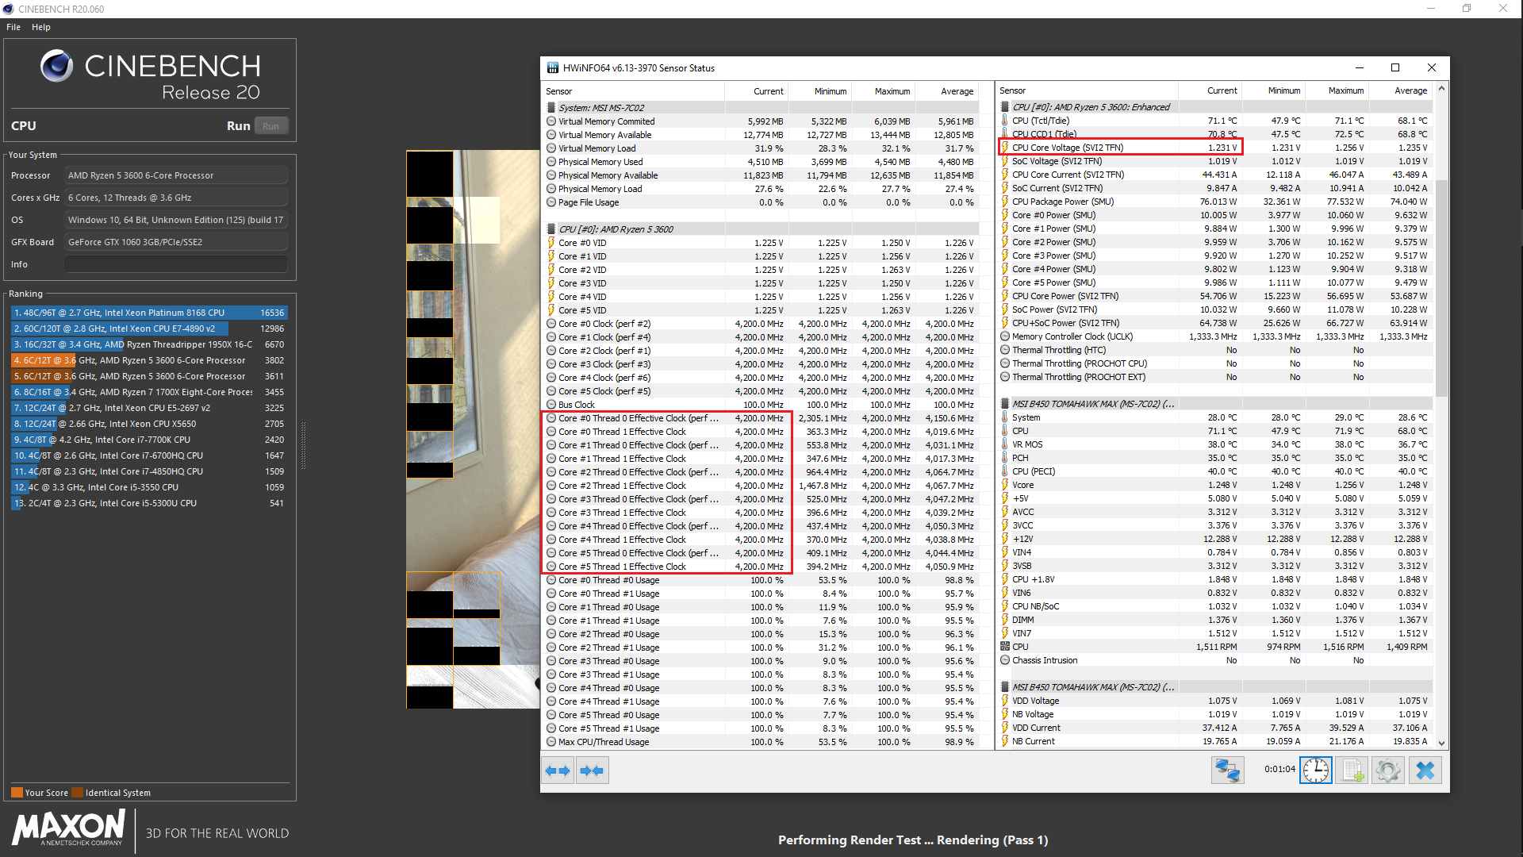Click icon beside Memory Controller Clock (UCLK)
Image resolution: width=1523 pixels, height=857 pixels.
pos(1005,336)
